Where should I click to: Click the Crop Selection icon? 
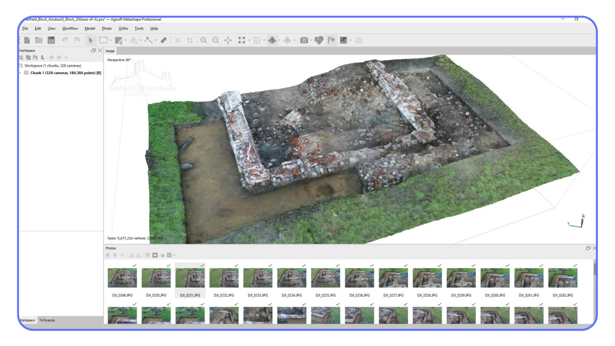pyautogui.click(x=190, y=40)
